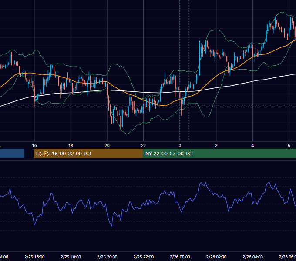Click the 2 hour label on chart axis
This screenshot has height=261, width=296.
tap(216, 146)
